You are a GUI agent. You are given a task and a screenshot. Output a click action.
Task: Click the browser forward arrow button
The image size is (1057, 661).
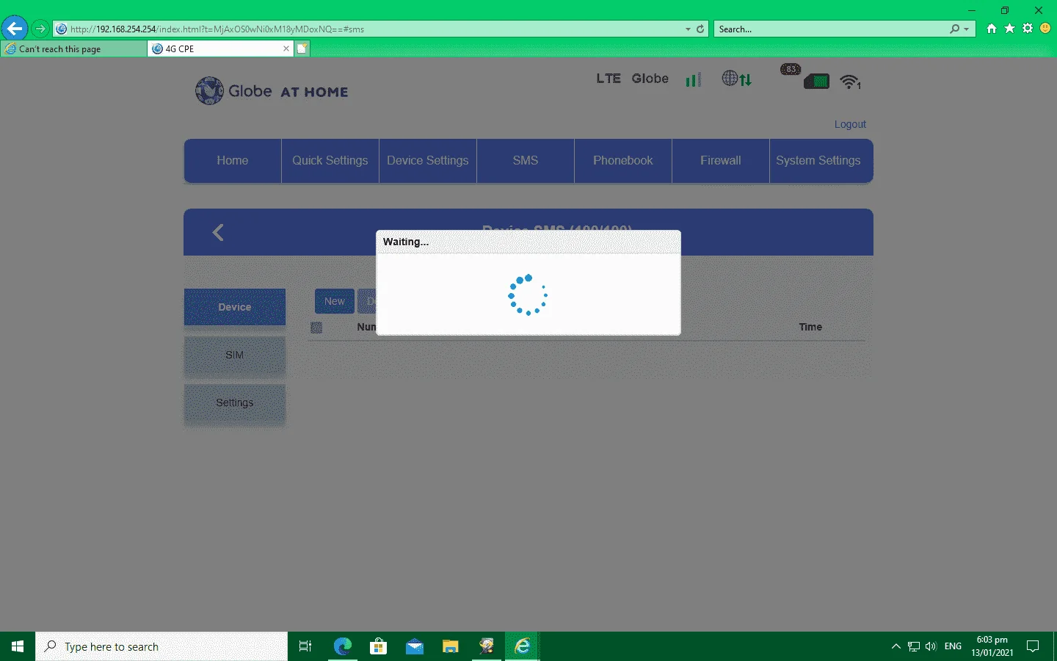click(40, 29)
